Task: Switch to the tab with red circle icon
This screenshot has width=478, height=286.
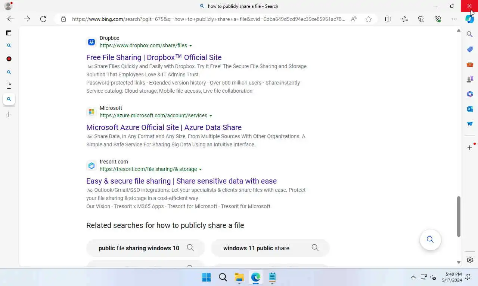Action: point(9,59)
